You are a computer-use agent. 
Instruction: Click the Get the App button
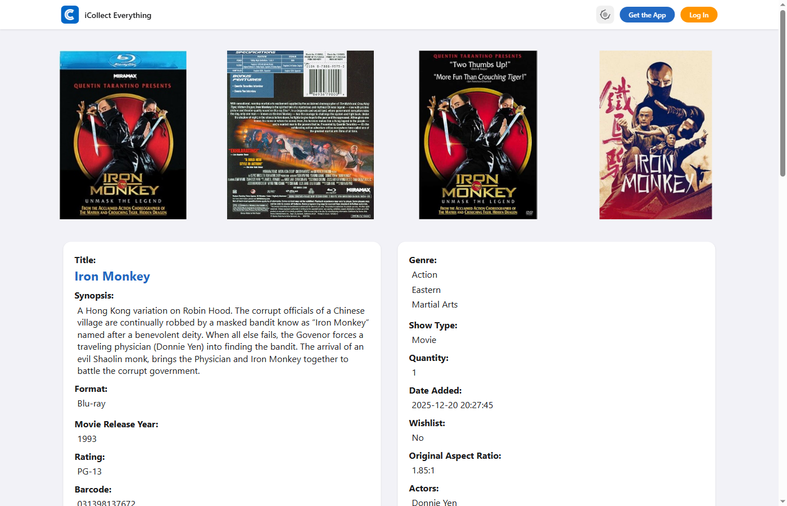tap(647, 15)
